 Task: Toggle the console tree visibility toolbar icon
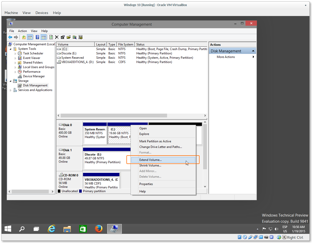point(30,37)
